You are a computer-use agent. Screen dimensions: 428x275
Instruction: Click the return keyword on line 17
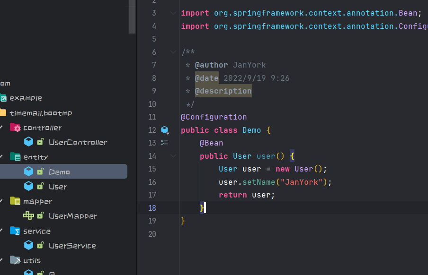click(x=233, y=195)
